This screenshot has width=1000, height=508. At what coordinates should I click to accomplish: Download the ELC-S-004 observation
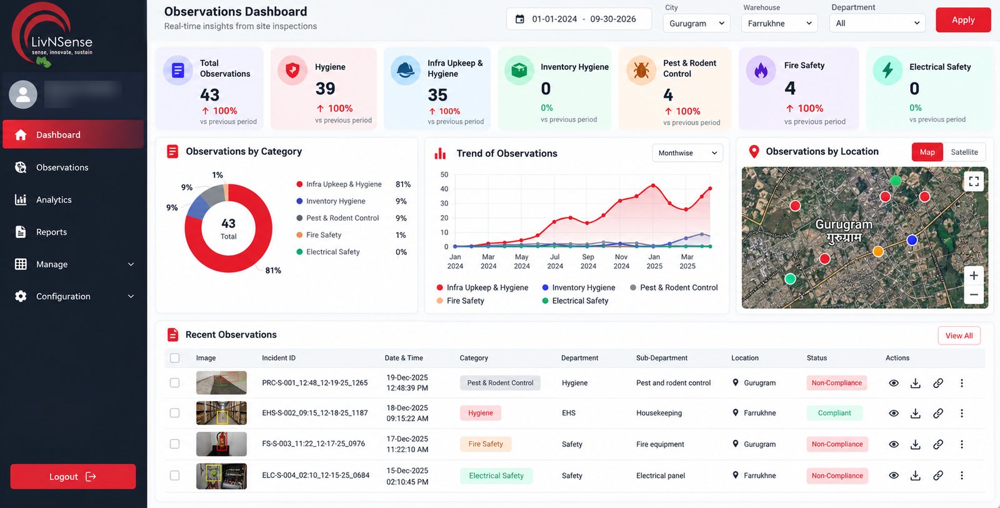pos(916,476)
